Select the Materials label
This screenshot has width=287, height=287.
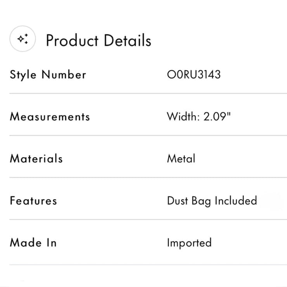pyautogui.click(x=36, y=159)
